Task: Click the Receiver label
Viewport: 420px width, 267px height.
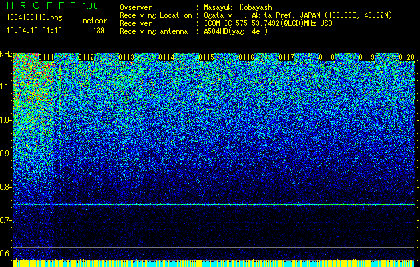Action: click(136, 23)
